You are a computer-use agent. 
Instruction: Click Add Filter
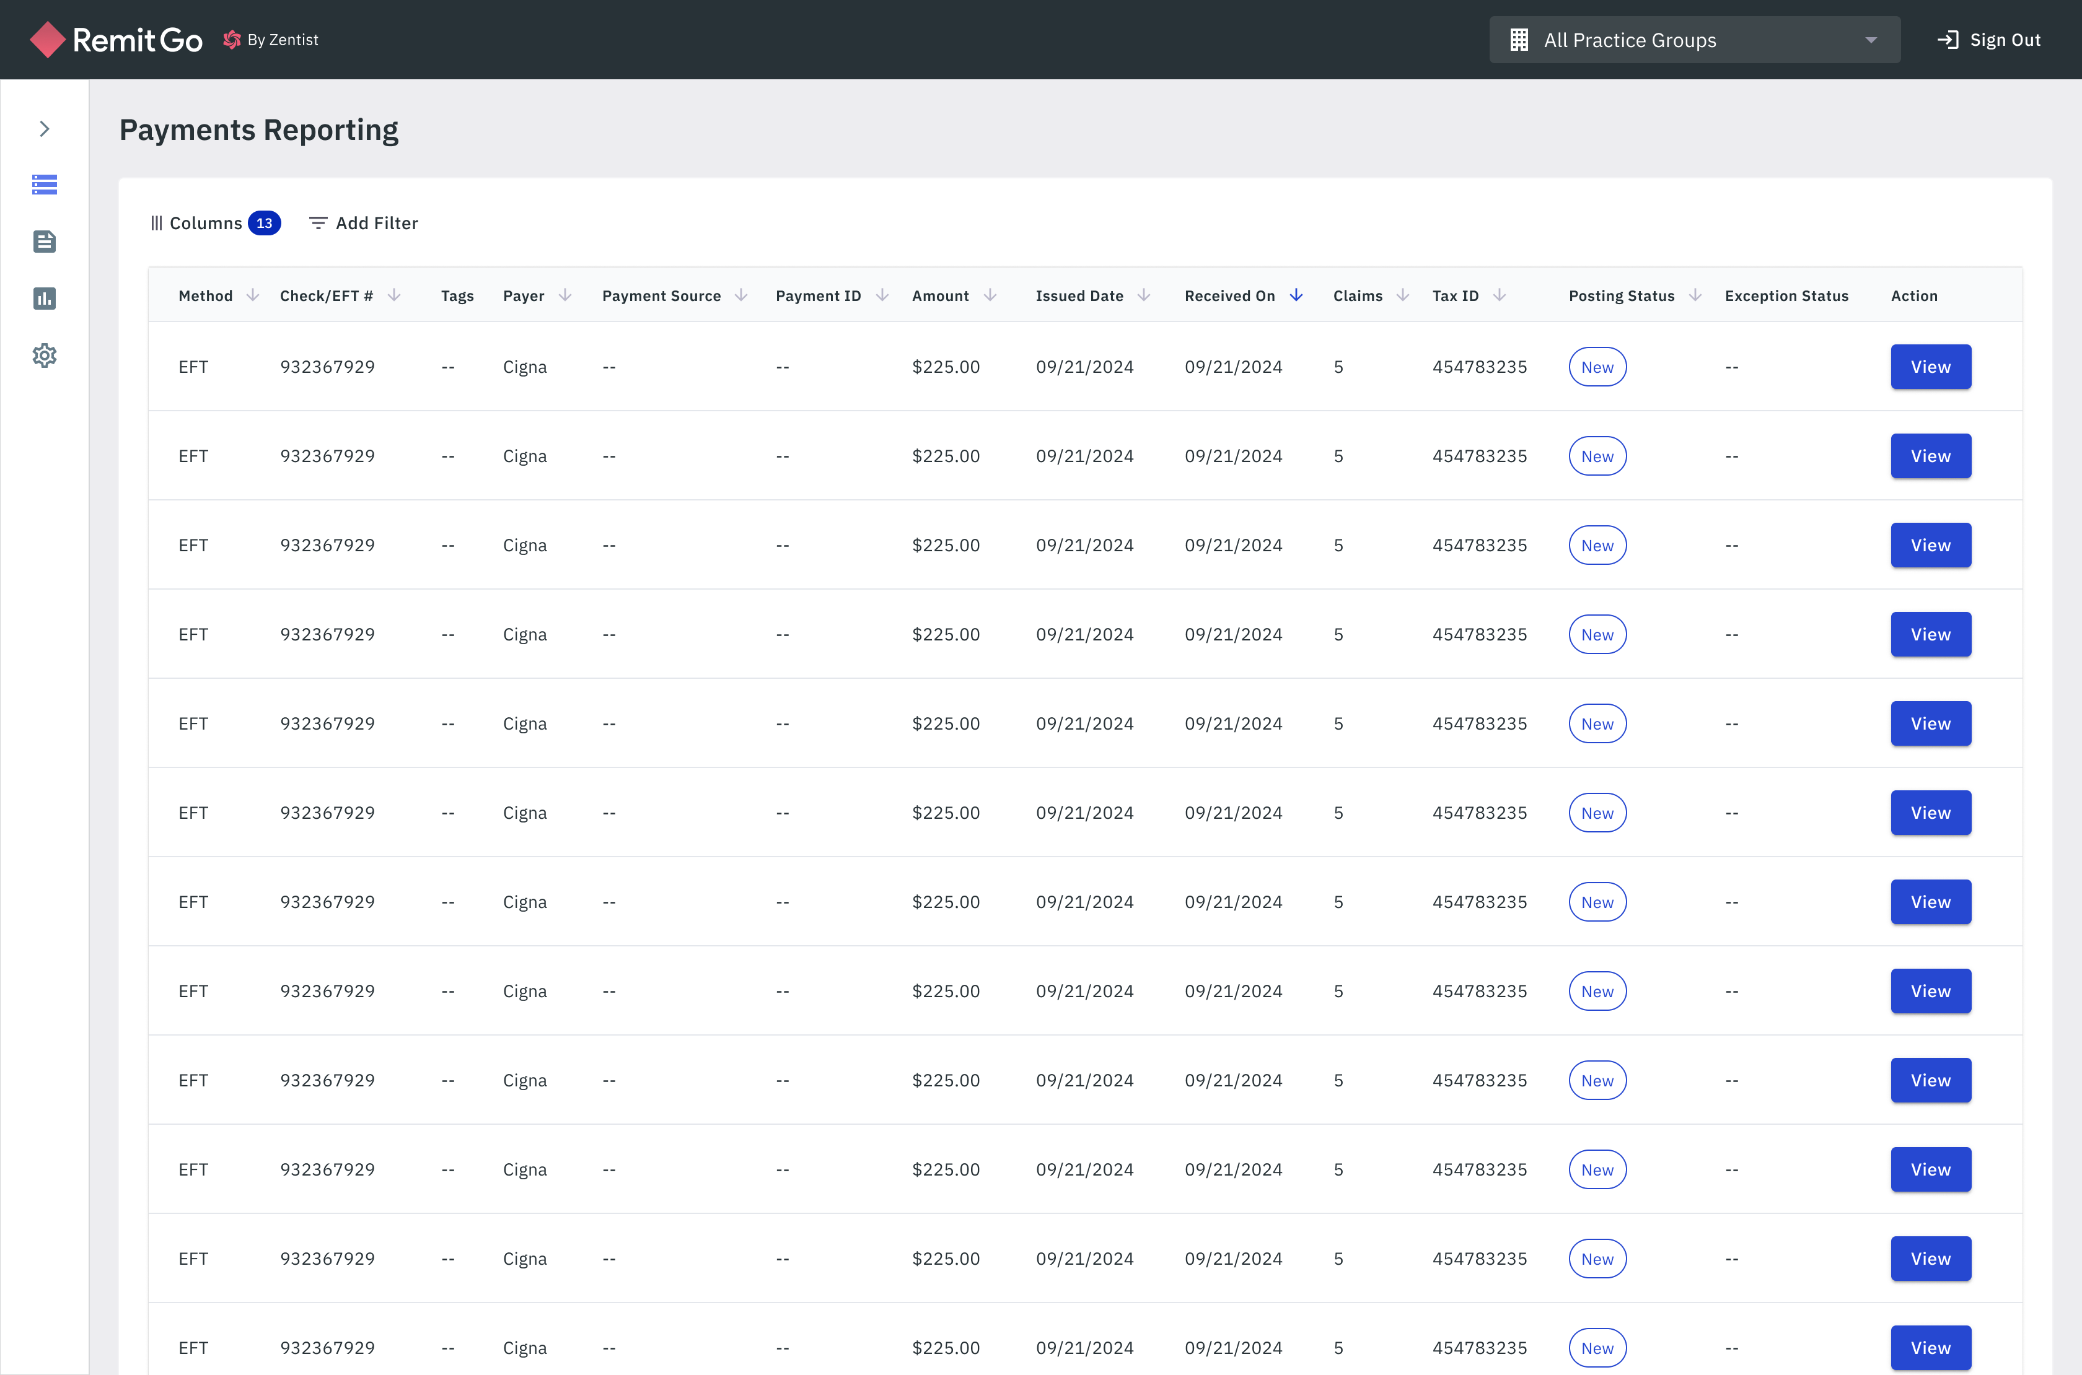[363, 223]
